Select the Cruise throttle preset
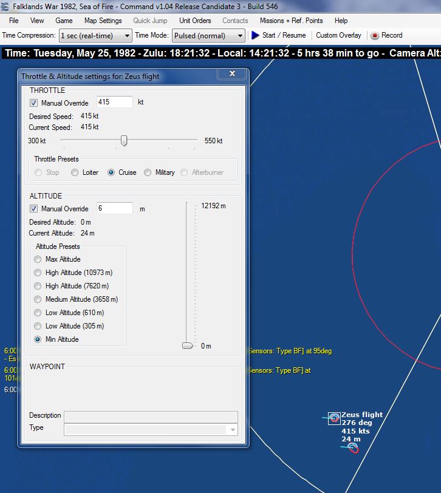The width and height of the screenshot is (441, 493). (x=111, y=172)
